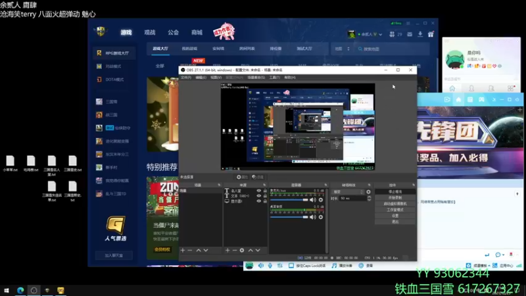Open OBS 文件(F) menu
Viewport: 526px width, 296px height.
click(186, 78)
